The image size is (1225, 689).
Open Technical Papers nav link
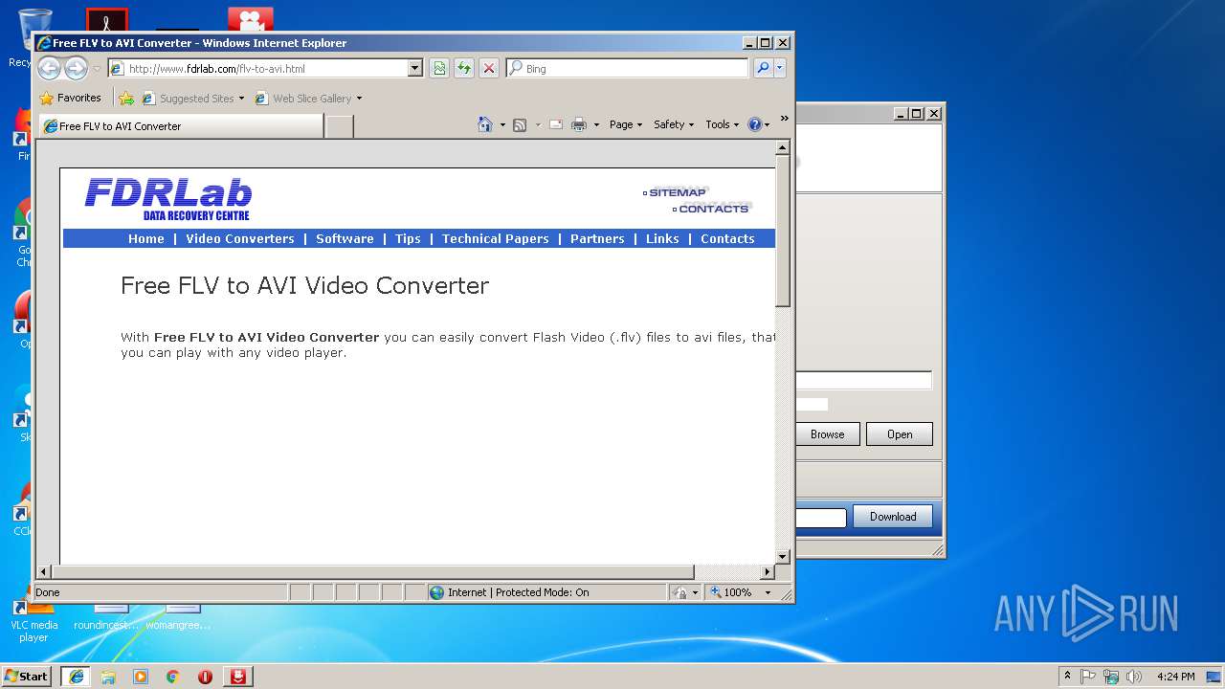pyautogui.click(x=496, y=238)
